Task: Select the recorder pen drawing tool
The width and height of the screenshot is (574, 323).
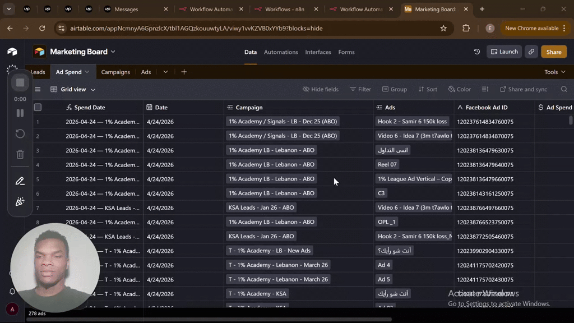Action: pyautogui.click(x=20, y=181)
